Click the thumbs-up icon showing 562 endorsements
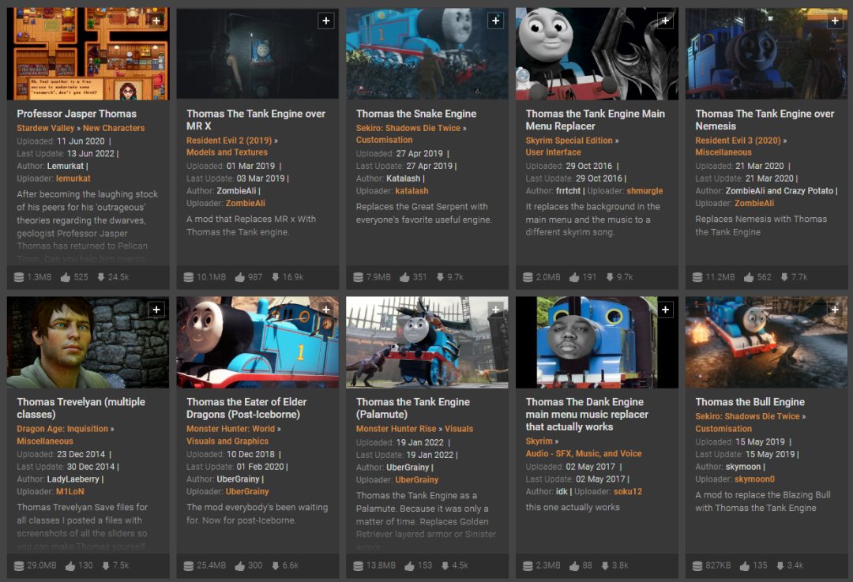This screenshot has height=582, width=853. click(x=749, y=277)
